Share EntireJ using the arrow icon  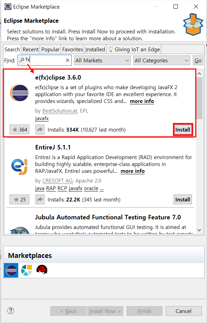pos(40,199)
